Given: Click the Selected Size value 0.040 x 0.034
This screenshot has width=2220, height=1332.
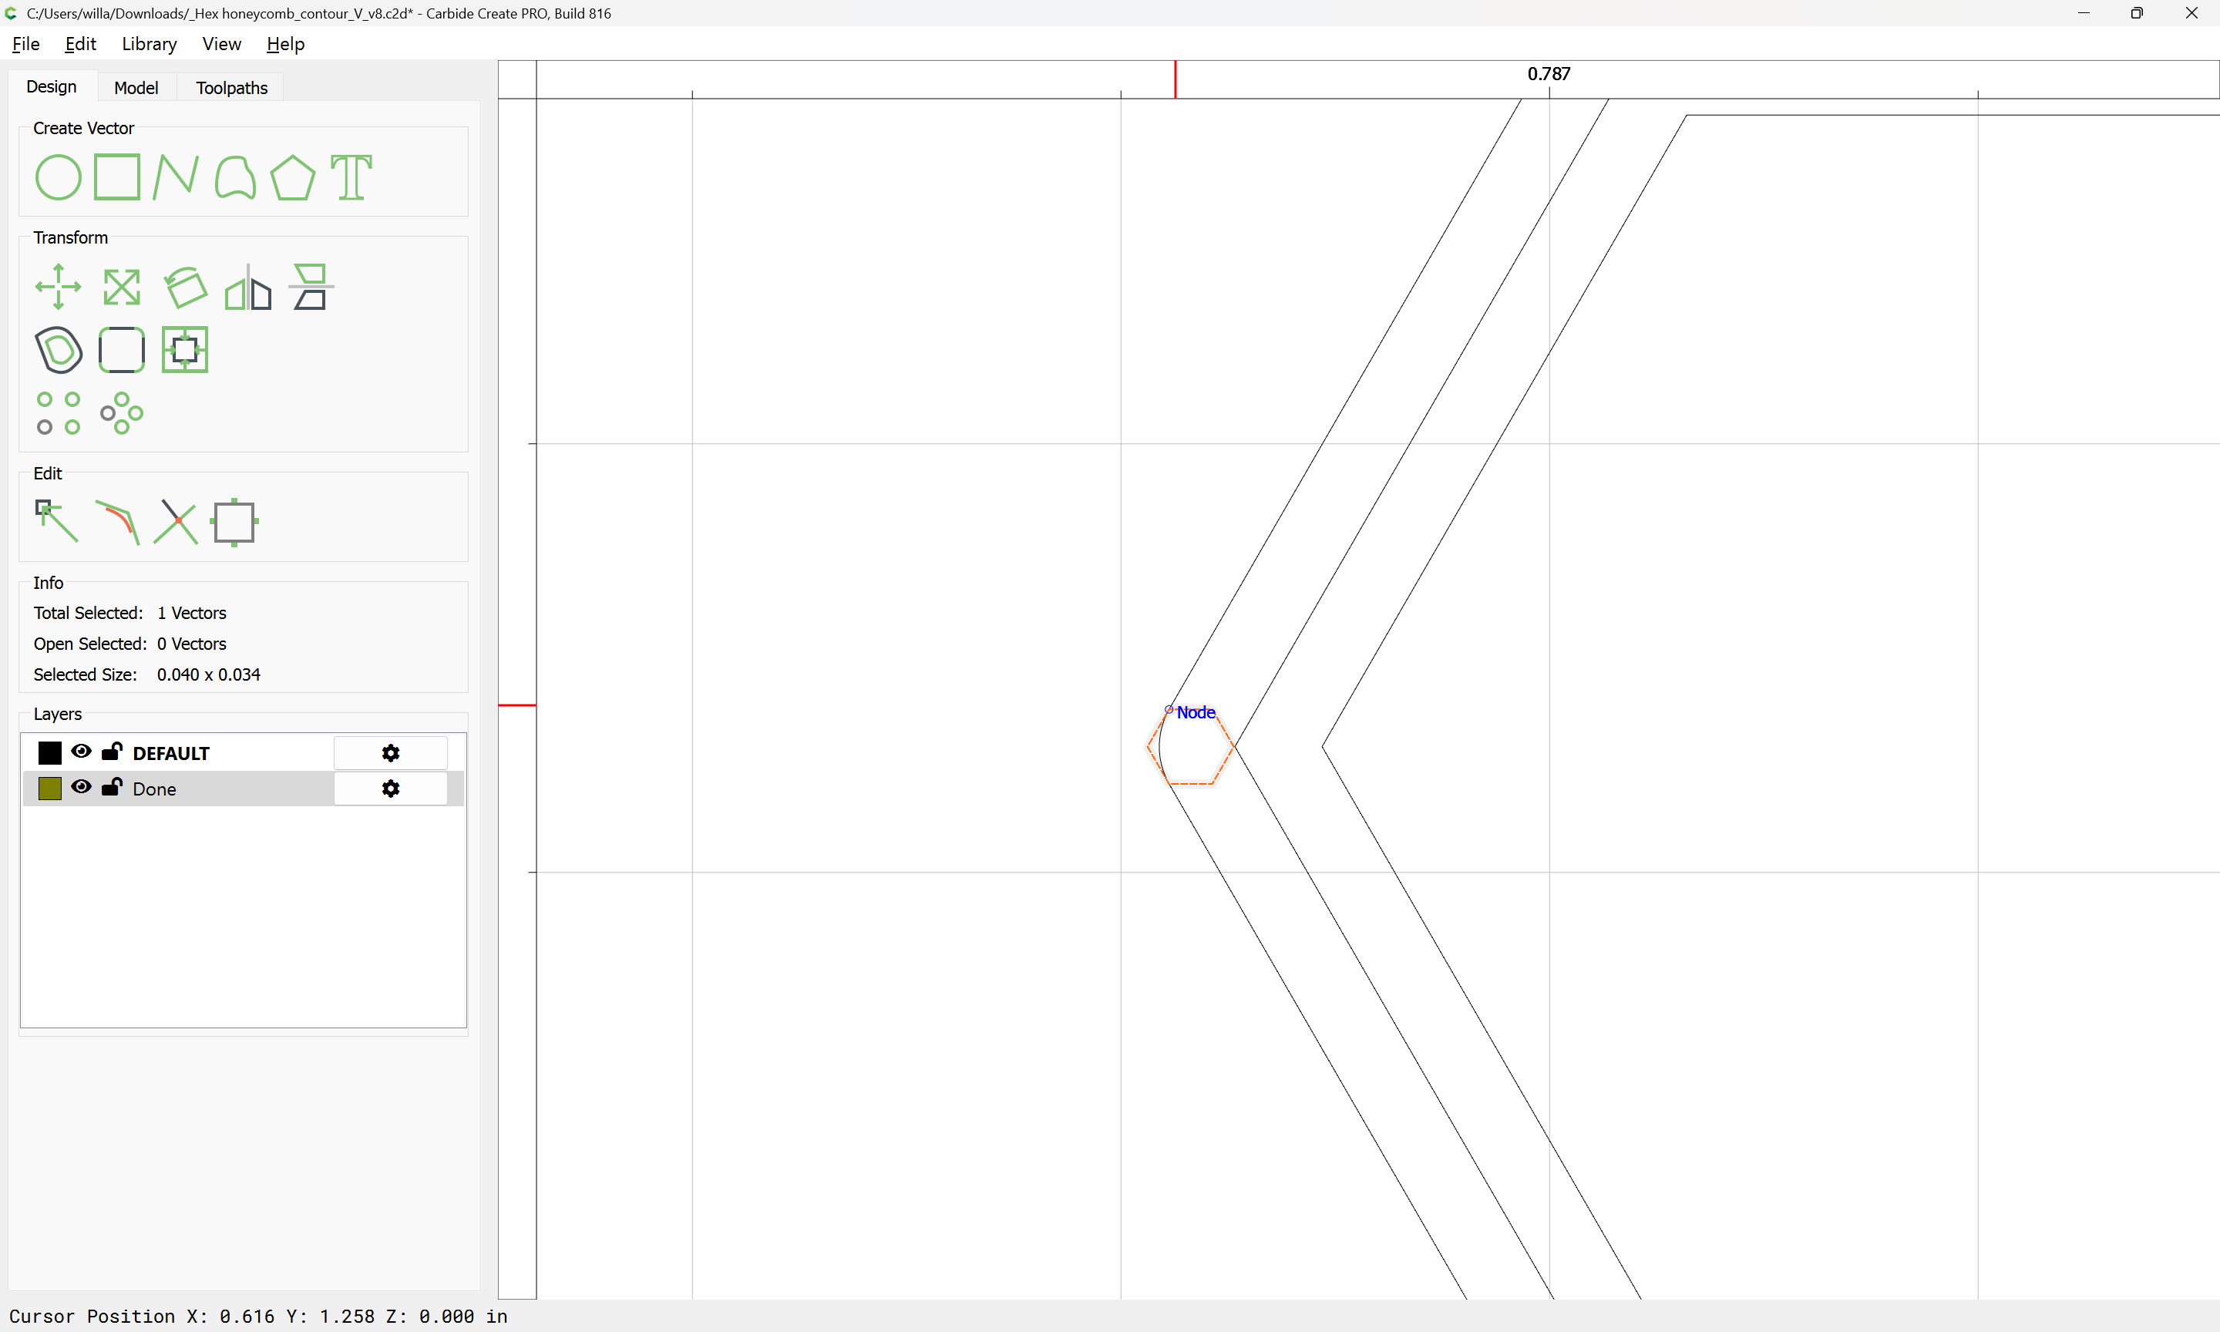Looking at the screenshot, I should [x=208, y=675].
